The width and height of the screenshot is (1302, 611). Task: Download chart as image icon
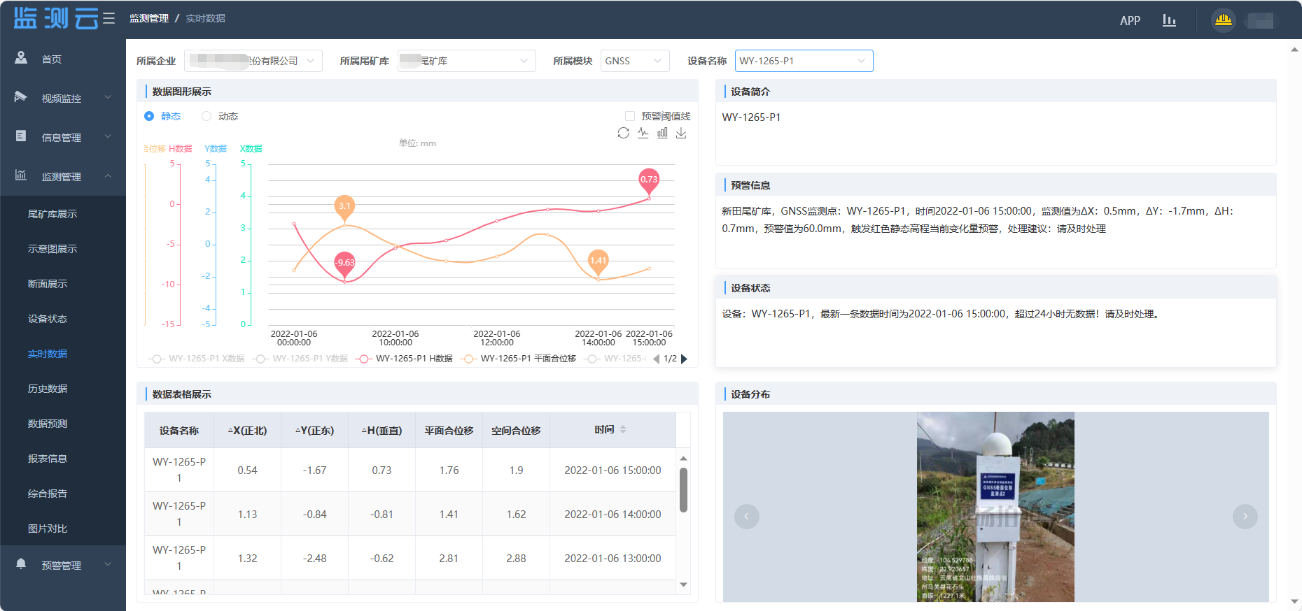681,133
